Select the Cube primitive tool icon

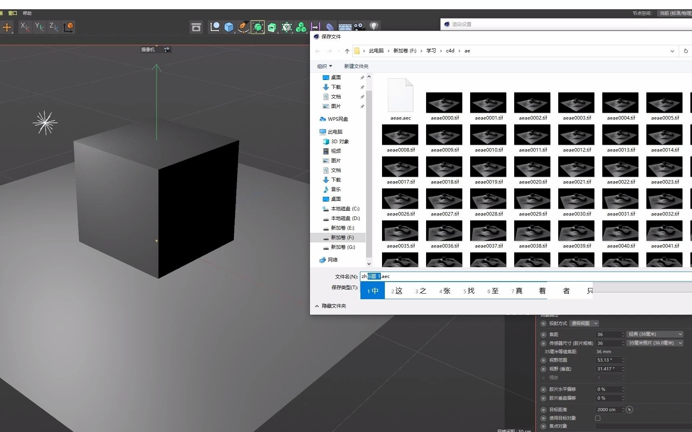(229, 27)
